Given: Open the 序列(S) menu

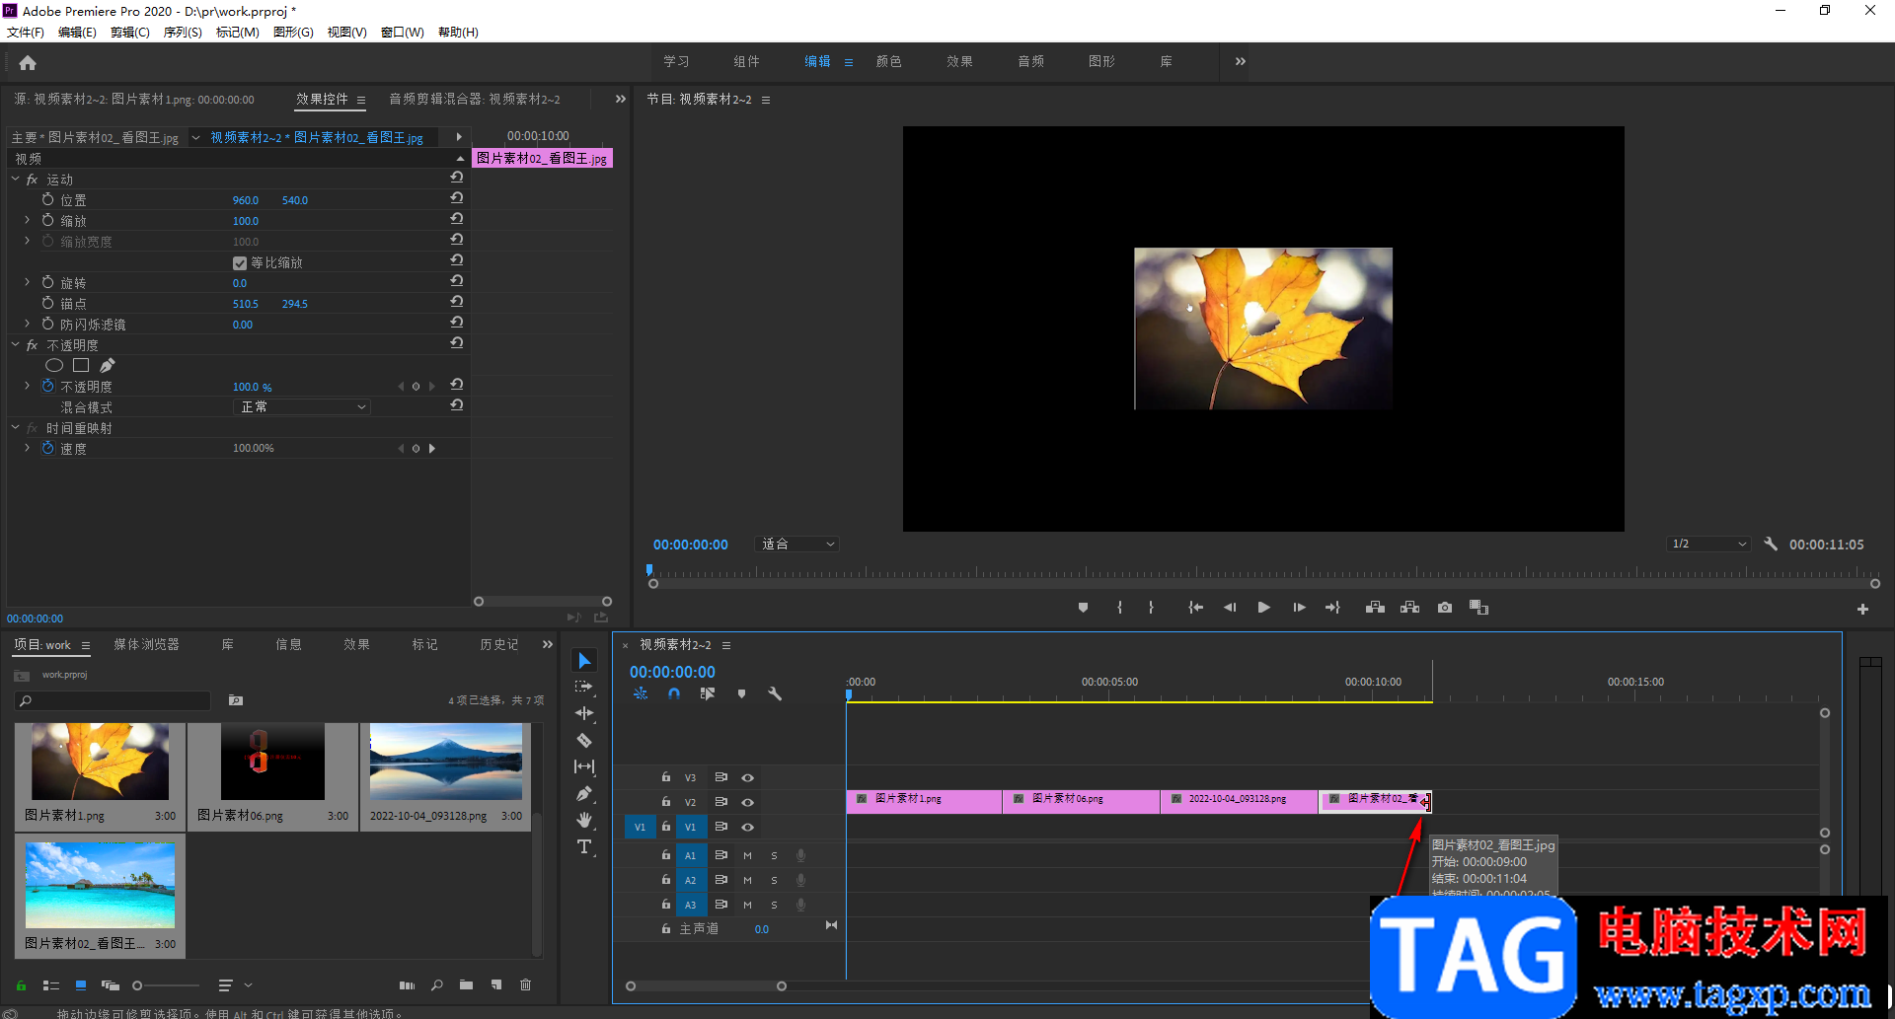Looking at the screenshot, I should pyautogui.click(x=182, y=33).
